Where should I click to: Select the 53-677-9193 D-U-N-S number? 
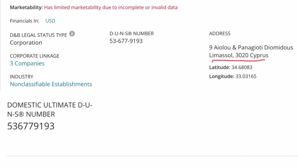[x=126, y=41]
